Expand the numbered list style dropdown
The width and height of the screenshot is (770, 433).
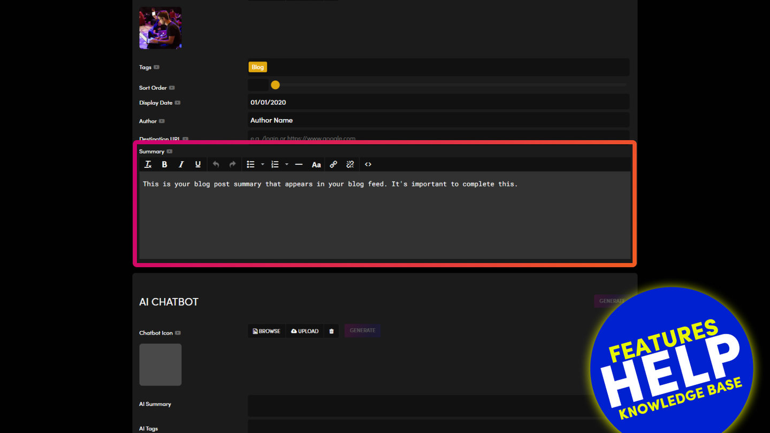click(287, 165)
